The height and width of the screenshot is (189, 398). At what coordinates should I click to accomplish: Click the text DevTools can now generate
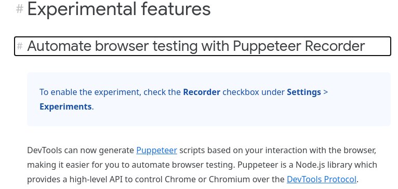[81, 150]
